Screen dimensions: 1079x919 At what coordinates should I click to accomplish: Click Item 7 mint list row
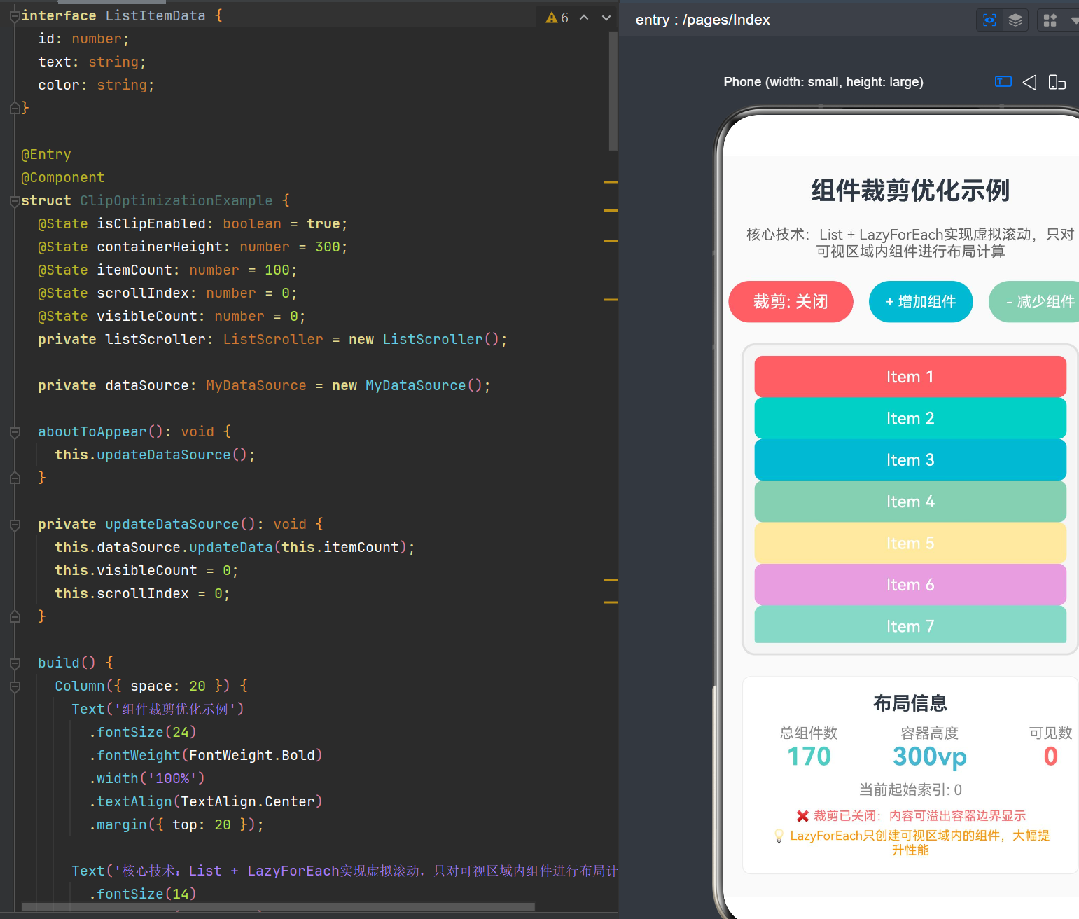(x=910, y=625)
